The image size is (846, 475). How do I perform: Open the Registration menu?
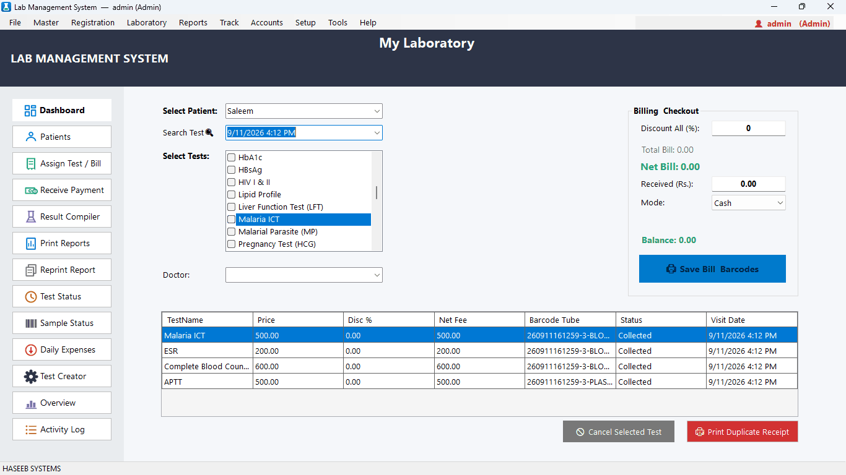pyautogui.click(x=93, y=23)
